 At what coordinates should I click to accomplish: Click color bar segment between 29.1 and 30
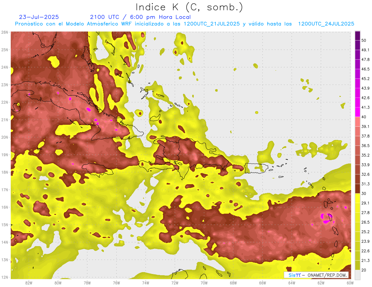click(x=358, y=198)
